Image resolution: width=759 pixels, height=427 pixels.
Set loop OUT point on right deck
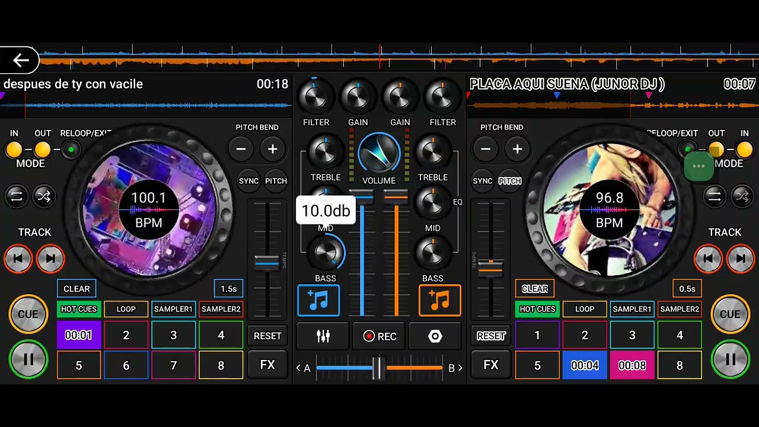click(x=716, y=149)
